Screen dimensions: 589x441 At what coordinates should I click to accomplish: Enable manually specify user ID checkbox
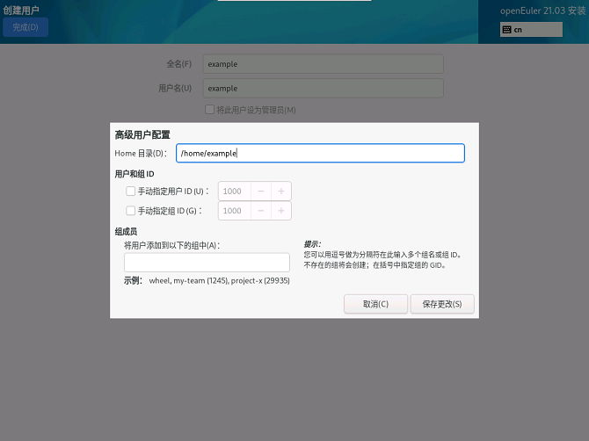[131, 191]
